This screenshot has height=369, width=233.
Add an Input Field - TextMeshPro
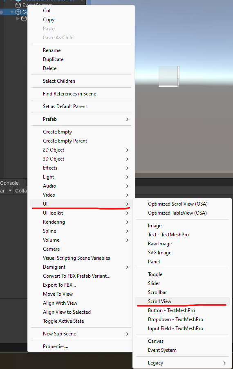[182, 328]
